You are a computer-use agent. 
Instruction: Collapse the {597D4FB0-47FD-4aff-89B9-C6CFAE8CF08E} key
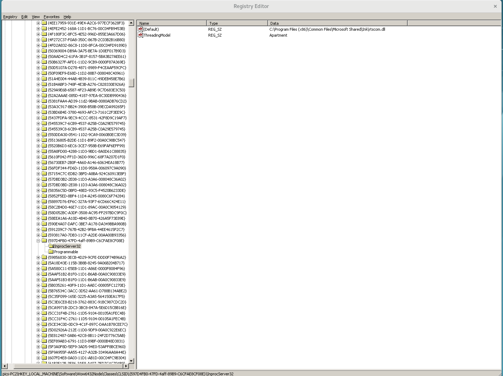point(38,241)
